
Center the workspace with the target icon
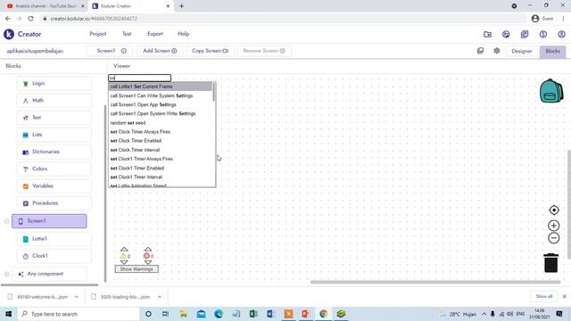tap(553, 210)
